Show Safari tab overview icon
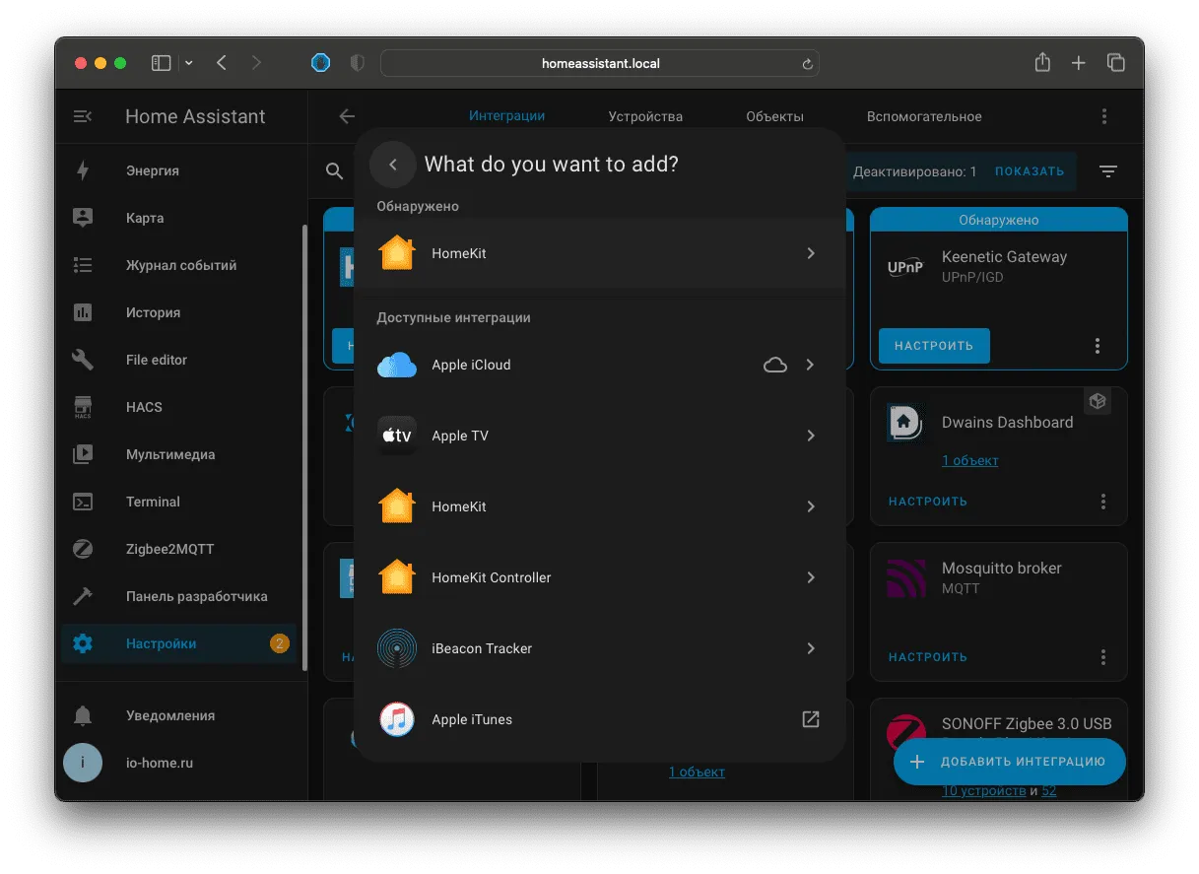This screenshot has height=874, width=1199. click(1116, 63)
